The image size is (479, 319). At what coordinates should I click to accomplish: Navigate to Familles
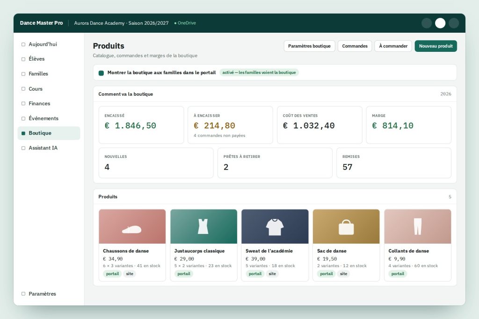(x=49, y=74)
